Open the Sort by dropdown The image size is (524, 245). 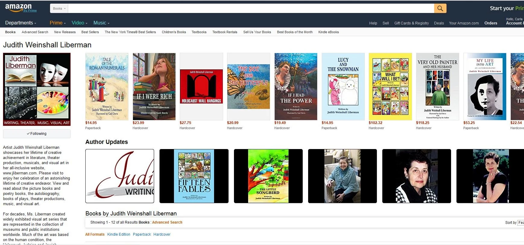pyautogui.click(x=521, y=223)
